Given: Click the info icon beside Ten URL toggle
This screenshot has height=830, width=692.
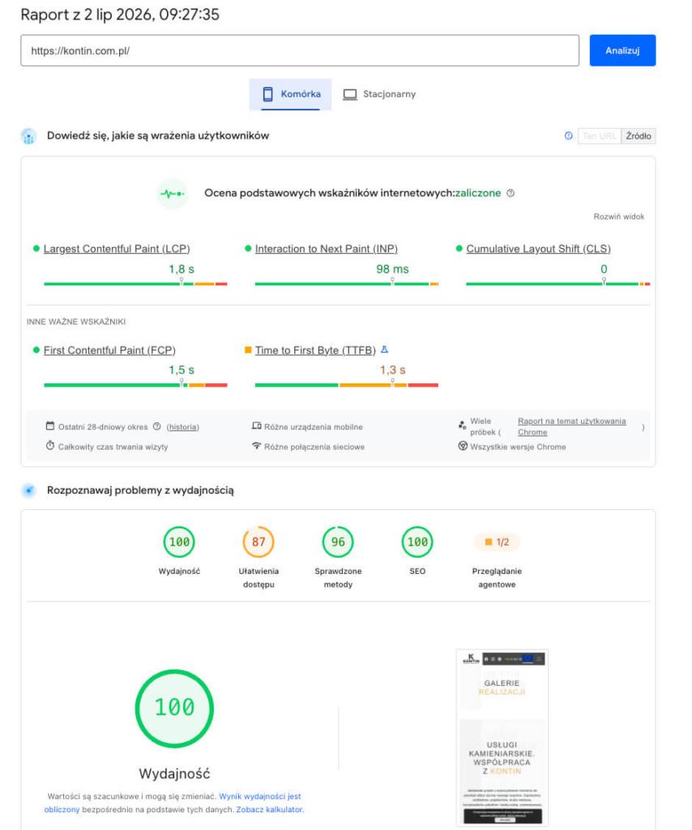Looking at the screenshot, I should [568, 136].
